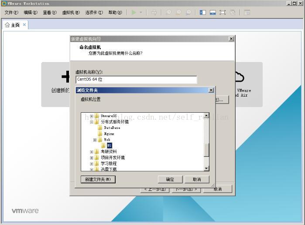Open the 虚拟机 menu
The image size is (305, 225).
[71, 13]
